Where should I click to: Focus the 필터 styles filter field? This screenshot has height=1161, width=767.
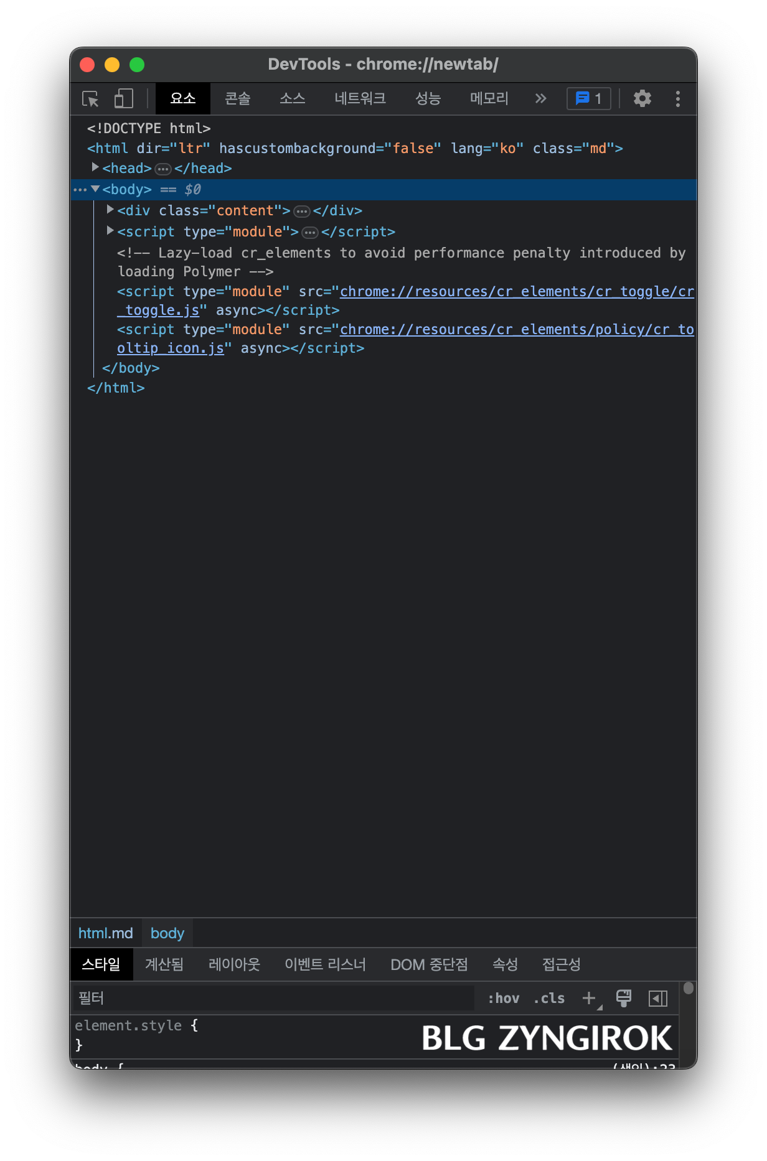[x=274, y=998]
